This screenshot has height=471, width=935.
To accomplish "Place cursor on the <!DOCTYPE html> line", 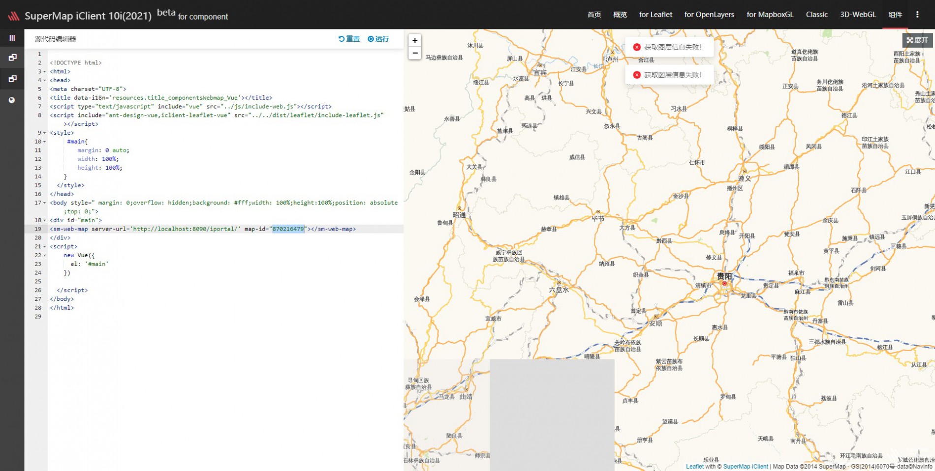I will point(75,63).
